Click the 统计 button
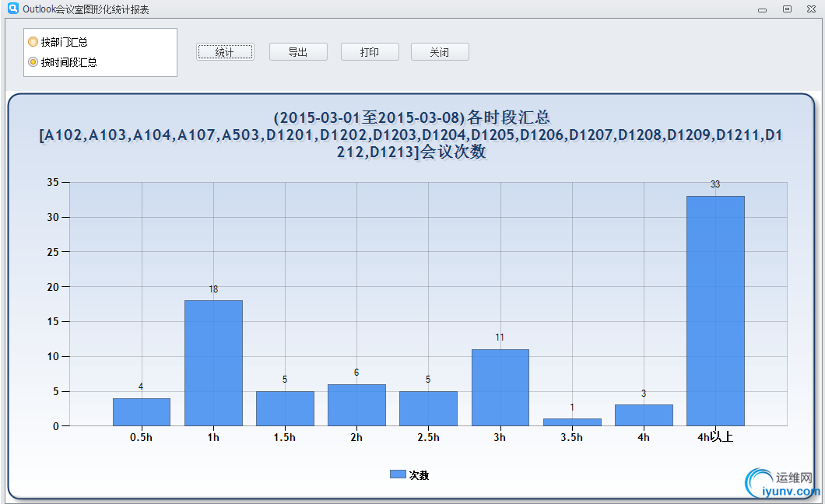The image size is (825, 504). pyautogui.click(x=225, y=52)
